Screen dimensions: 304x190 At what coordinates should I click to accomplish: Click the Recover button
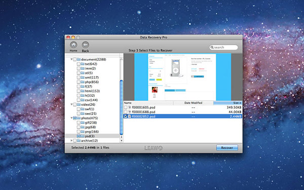tap(227, 148)
